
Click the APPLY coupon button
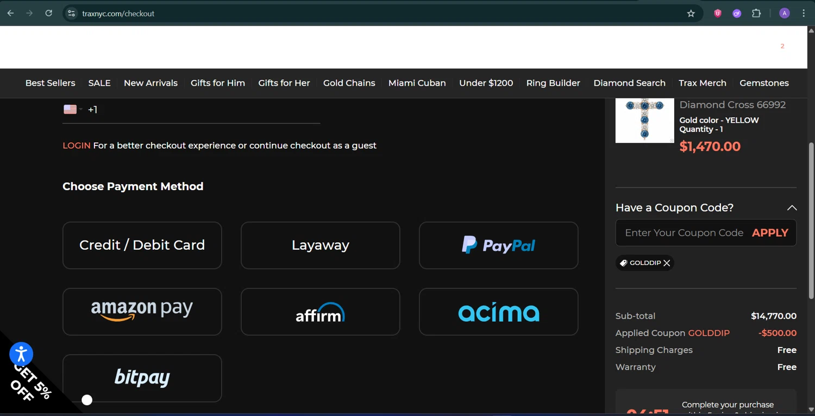770,232
